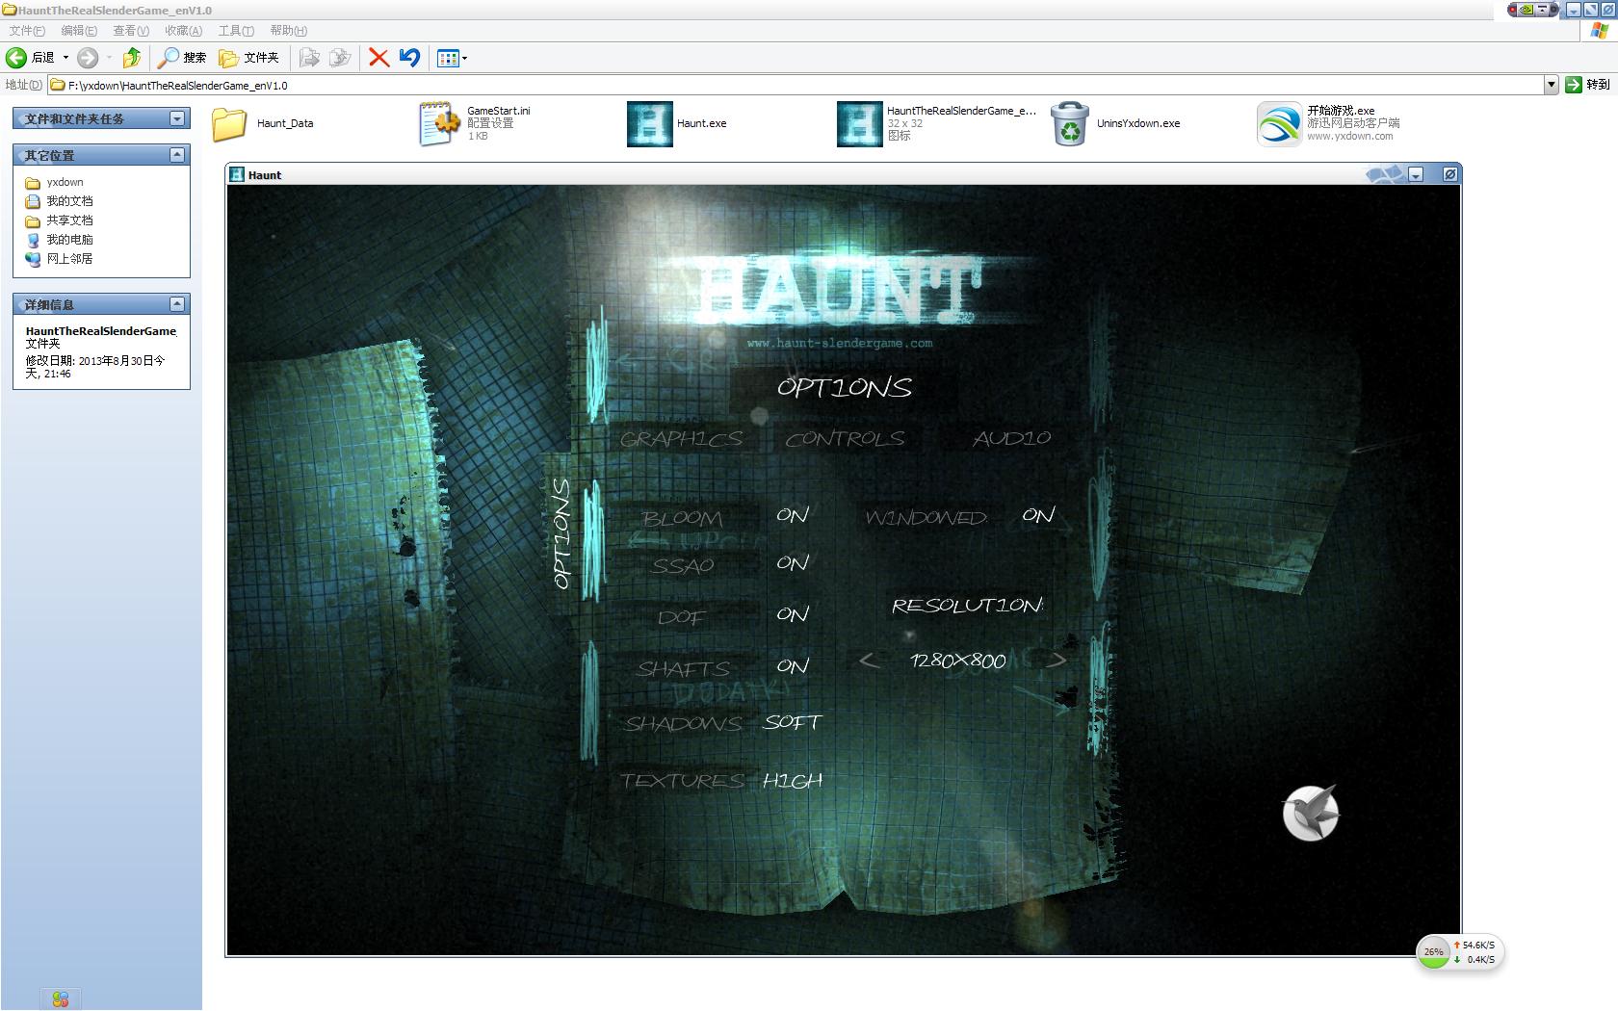Open the Views layout dropdown button
The width and height of the screenshot is (1618, 1011).
click(452, 59)
